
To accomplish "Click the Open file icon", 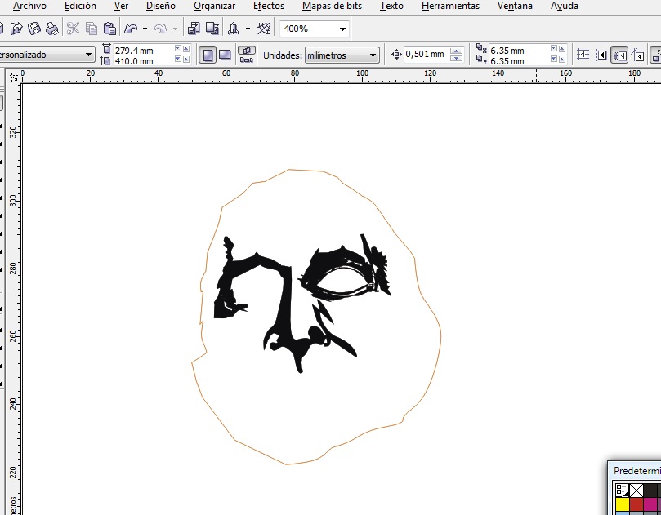I will [x=16, y=29].
